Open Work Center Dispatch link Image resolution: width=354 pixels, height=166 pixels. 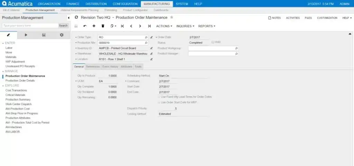coord(19,104)
